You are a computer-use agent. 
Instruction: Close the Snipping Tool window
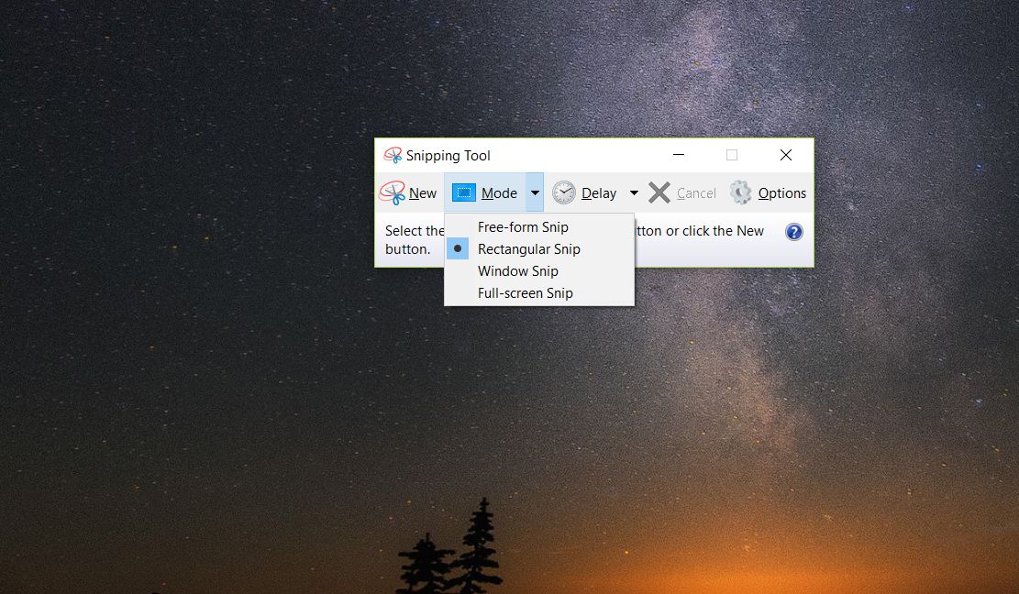click(x=786, y=156)
